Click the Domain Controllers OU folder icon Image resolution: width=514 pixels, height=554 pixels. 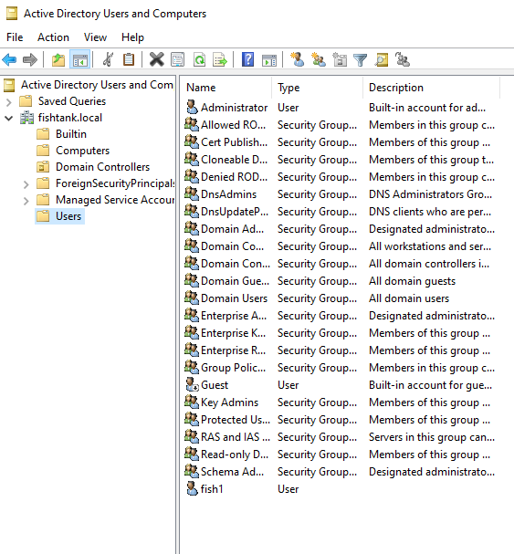(43, 167)
